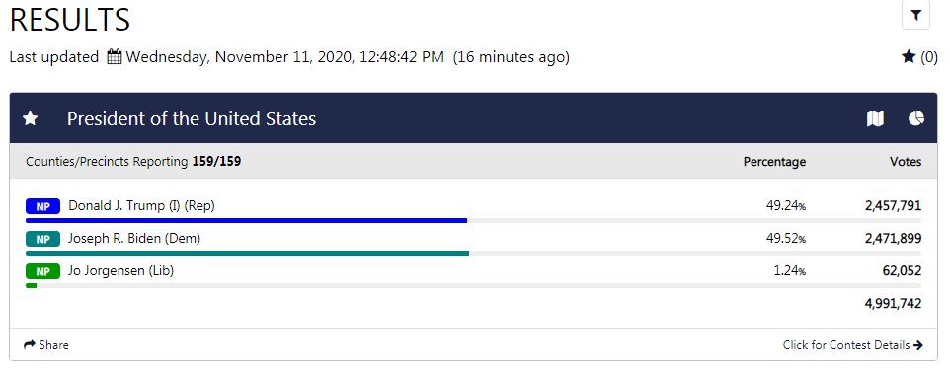Select the Donald J. Trump (I) (Rep) row
This screenshot has height=369, width=950.
click(473, 210)
